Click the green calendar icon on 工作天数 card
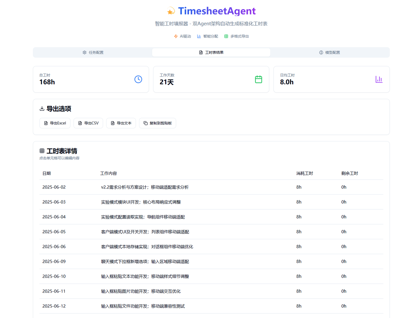Image resolution: width=412 pixels, height=318 pixels. (x=258, y=79)
